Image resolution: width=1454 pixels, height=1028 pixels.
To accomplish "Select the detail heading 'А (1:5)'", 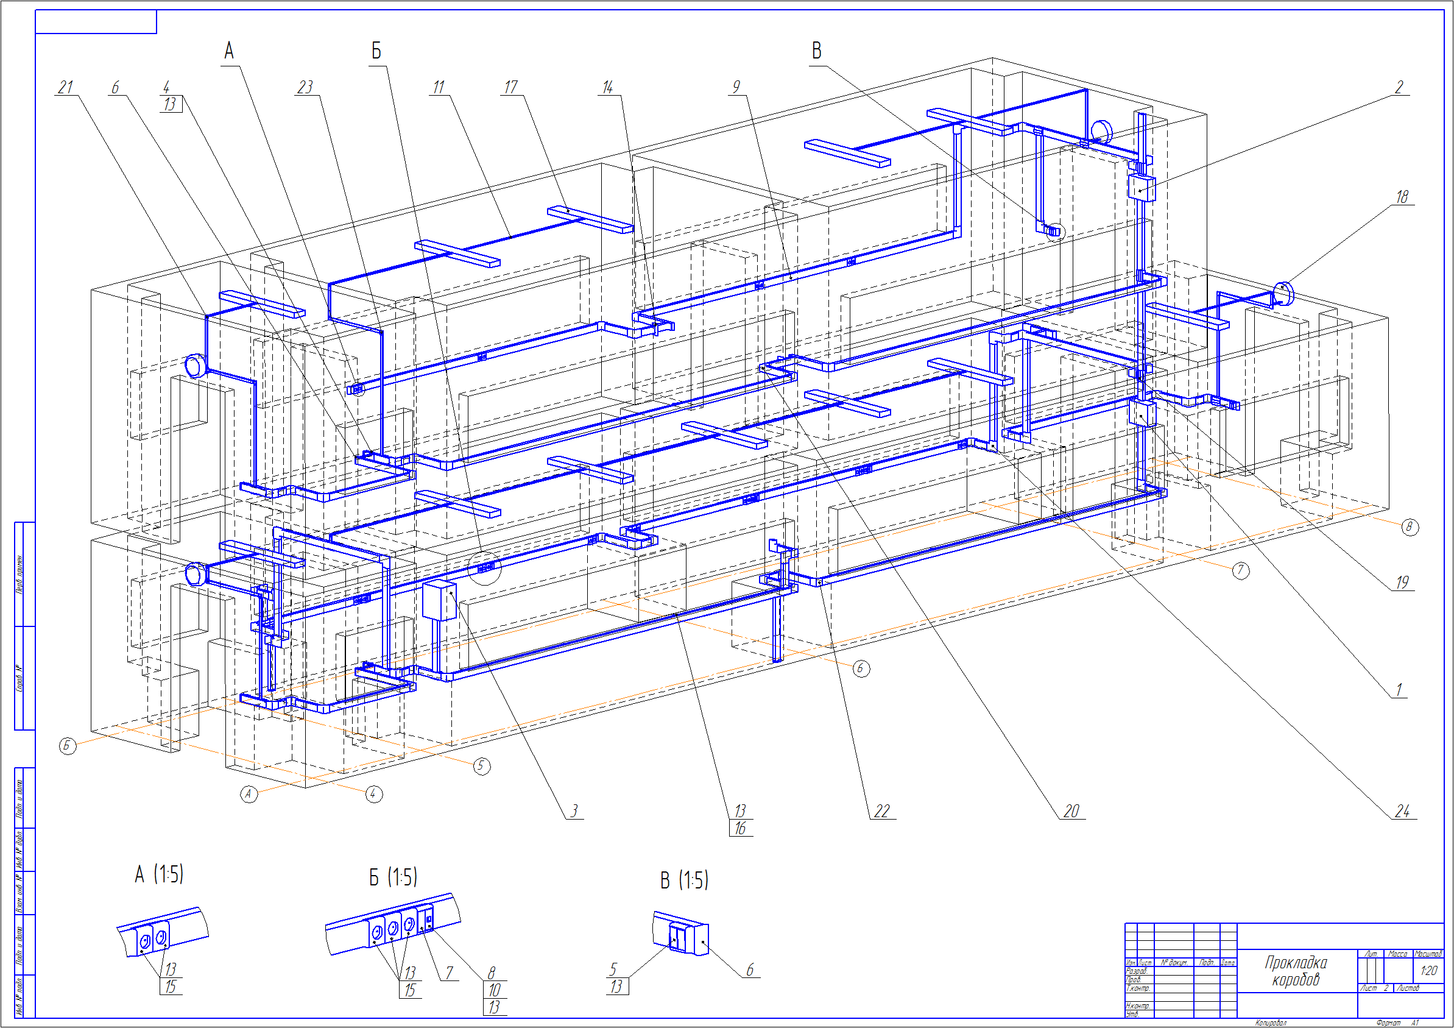I will pos(159,874).
